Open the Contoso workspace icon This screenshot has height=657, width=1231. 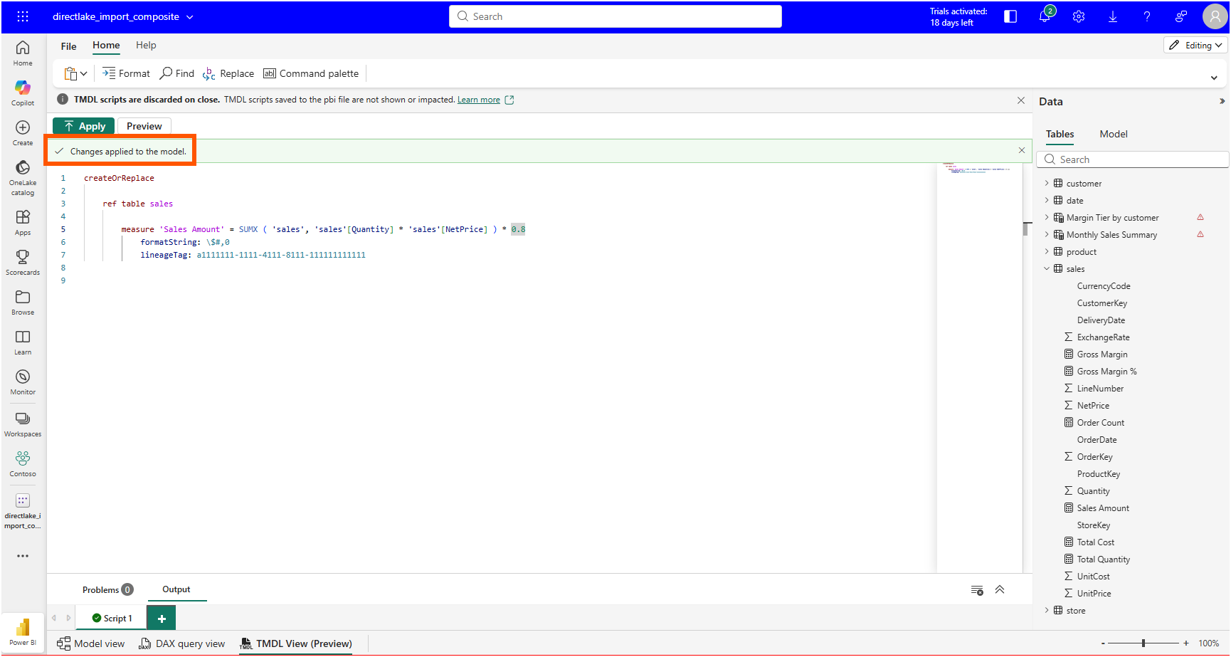coord(23,463)
